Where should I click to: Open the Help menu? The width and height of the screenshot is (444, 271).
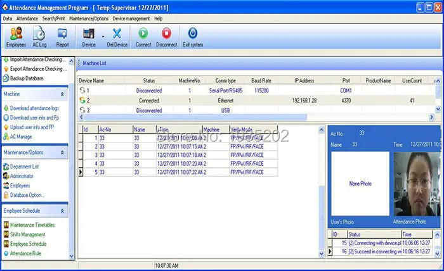point(159,18)
